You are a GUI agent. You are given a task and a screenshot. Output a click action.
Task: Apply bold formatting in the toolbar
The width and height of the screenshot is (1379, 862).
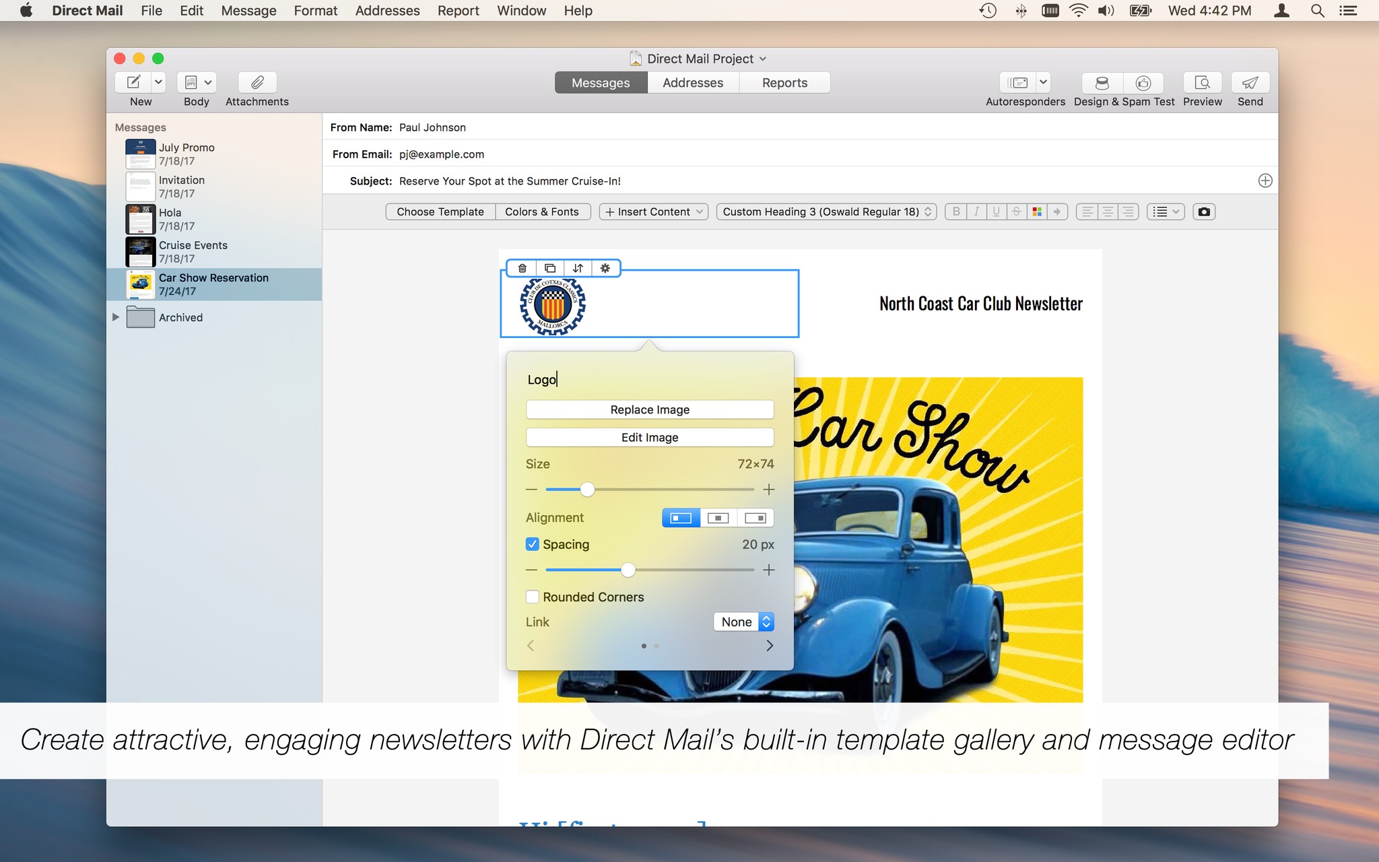point(957,211)
